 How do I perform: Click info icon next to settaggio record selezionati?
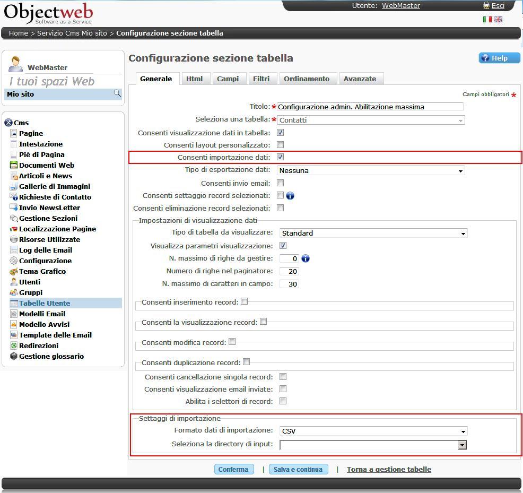tap(290, 196)
